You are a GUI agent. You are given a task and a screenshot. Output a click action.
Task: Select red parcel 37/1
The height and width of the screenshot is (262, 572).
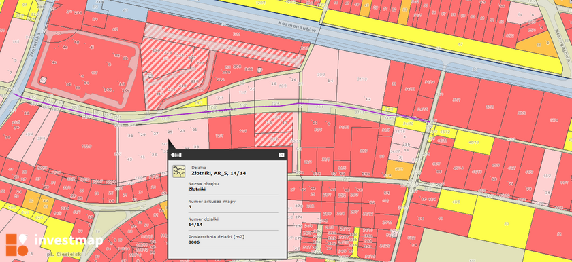click(456, 100)
